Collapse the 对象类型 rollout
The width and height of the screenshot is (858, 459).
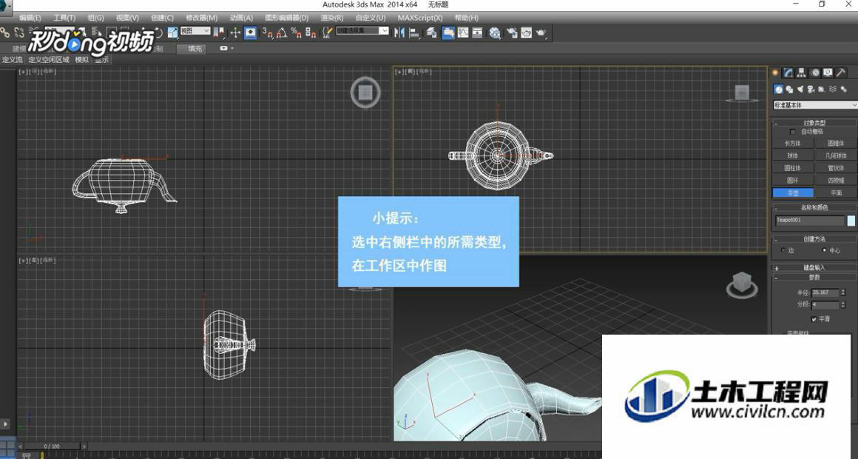(814, 123)
